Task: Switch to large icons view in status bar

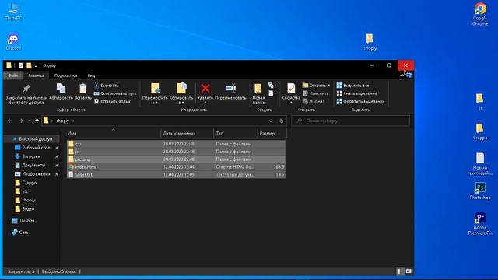Action: (409, 271)
